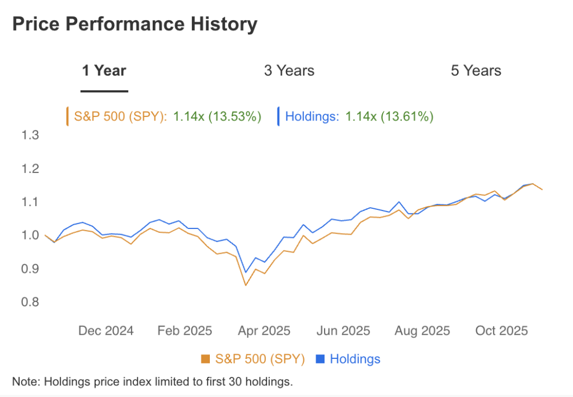Click the Dec 2024 axis label
The width and height of the screenshot is (573, 397).
point(105,330)
